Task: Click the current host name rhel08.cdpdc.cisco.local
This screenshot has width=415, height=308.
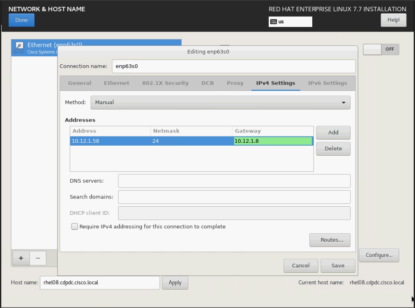Action: 377,283
